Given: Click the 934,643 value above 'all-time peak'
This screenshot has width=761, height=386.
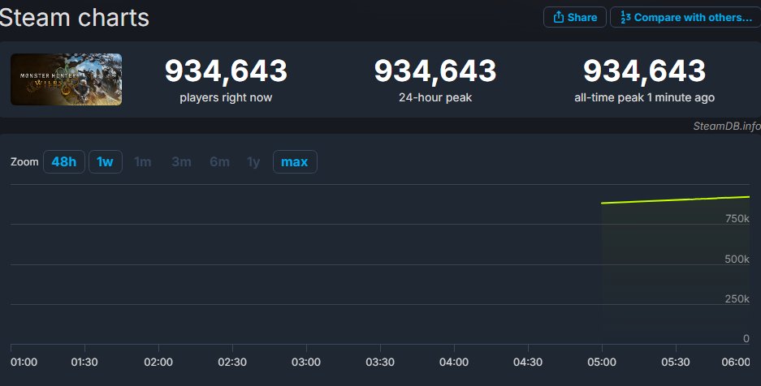Looking at the screenshot, I should tap(645, 71).
